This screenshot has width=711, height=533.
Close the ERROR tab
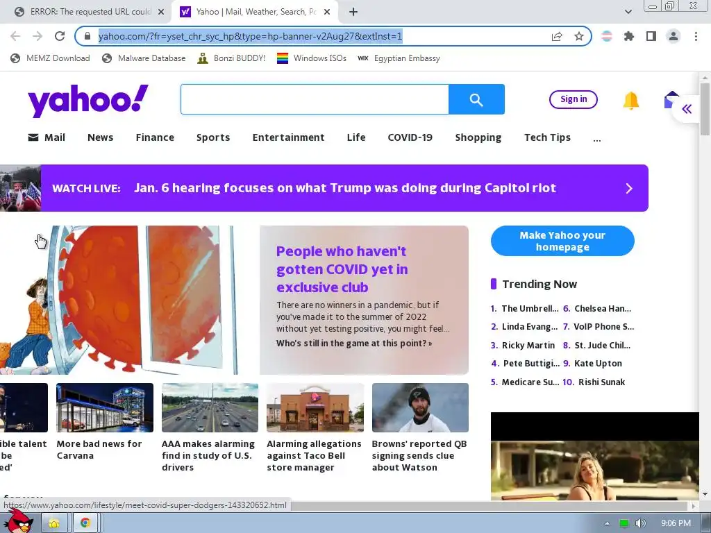click(161, 12)
